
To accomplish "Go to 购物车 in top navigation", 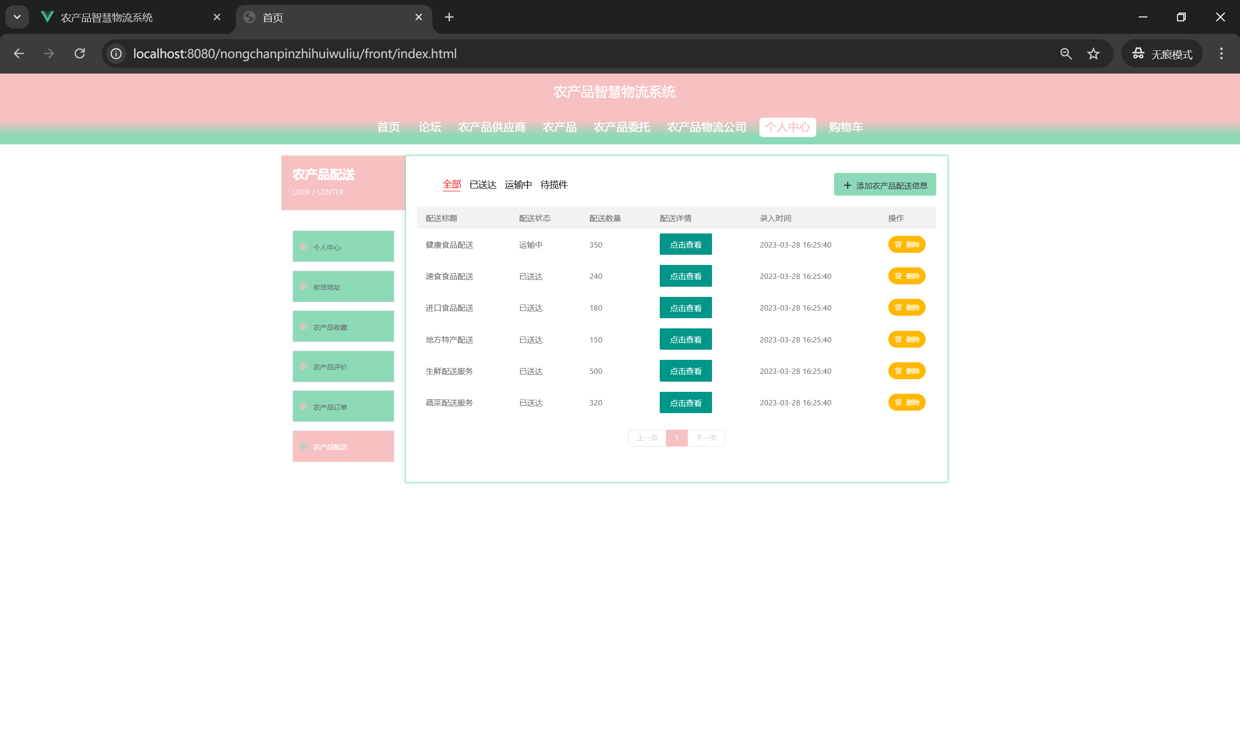I will coord(846,127).
